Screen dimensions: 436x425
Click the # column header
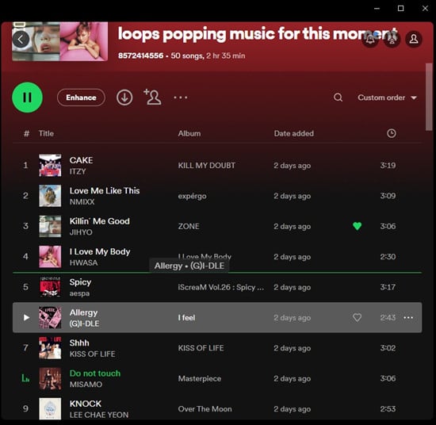pyautogui.click(x=26, y=133)
